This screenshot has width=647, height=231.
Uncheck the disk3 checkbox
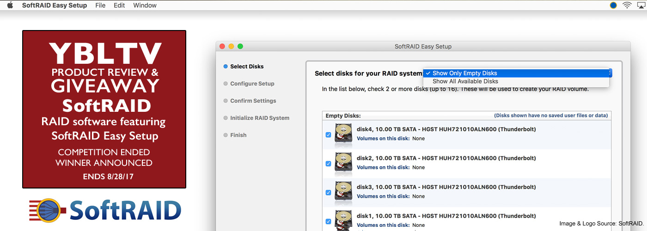tap(328, 193)
